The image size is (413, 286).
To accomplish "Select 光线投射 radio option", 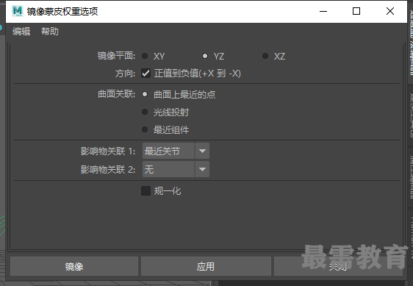I will click(x=145, y=112).
